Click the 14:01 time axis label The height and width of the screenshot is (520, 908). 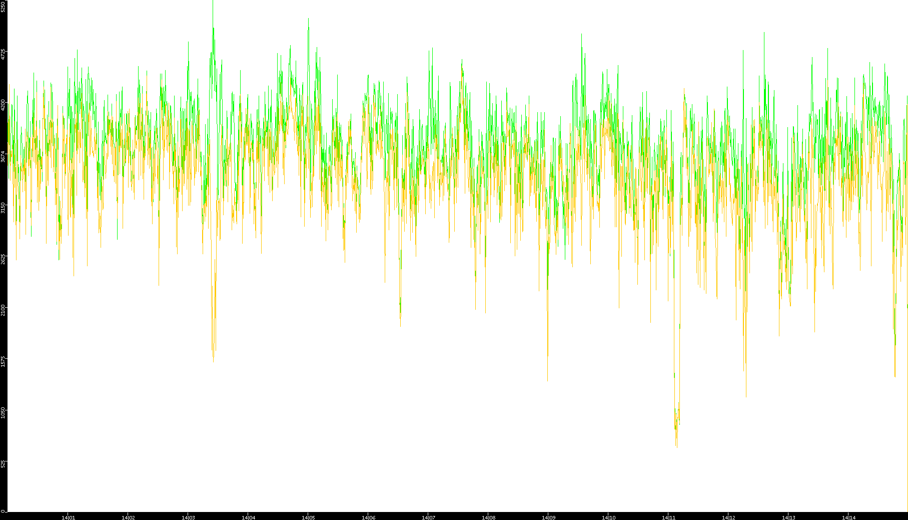click(x=68, y=517)
